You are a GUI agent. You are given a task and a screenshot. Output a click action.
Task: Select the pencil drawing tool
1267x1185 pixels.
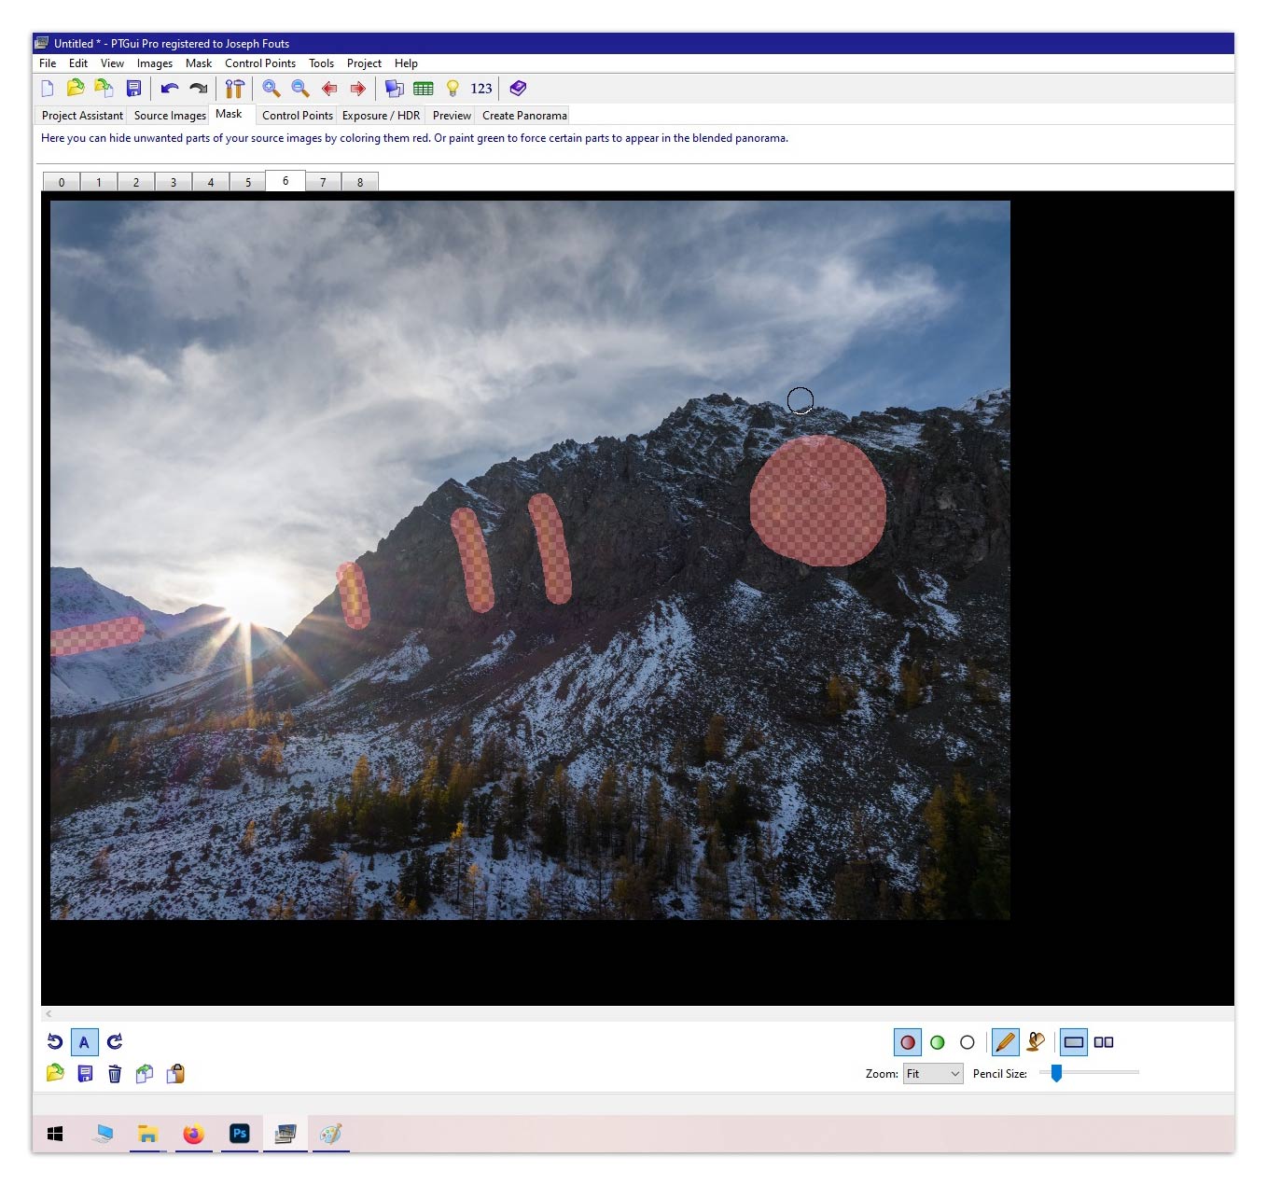click(x=1005, y=1042)
